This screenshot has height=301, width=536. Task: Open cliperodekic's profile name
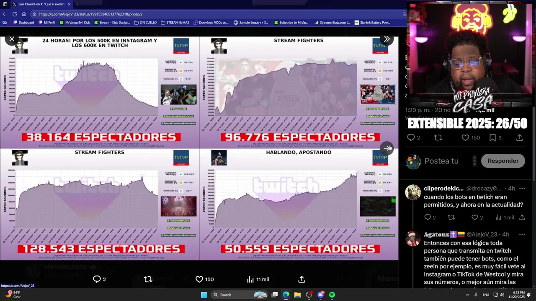pos(443,189)
